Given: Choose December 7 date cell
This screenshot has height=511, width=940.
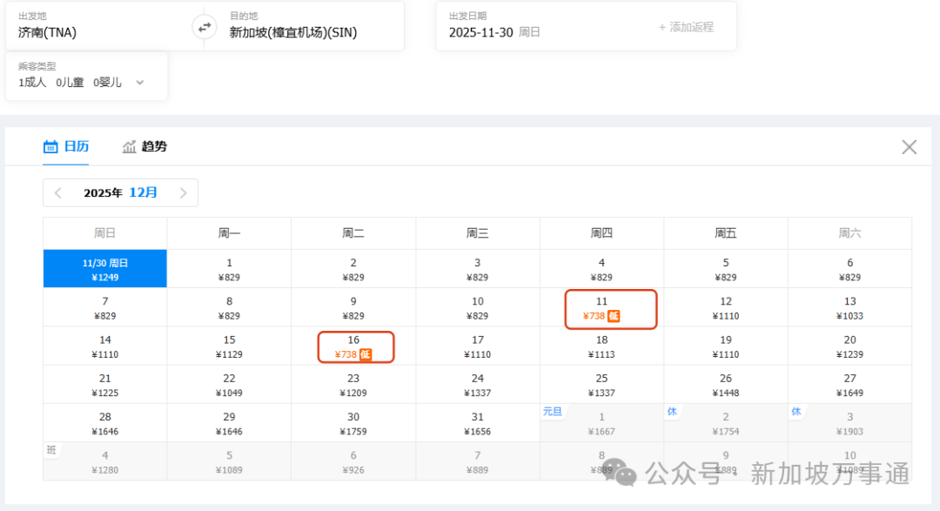Looking at the screenshot, I should pyautogui.click(x=105, y=307).
